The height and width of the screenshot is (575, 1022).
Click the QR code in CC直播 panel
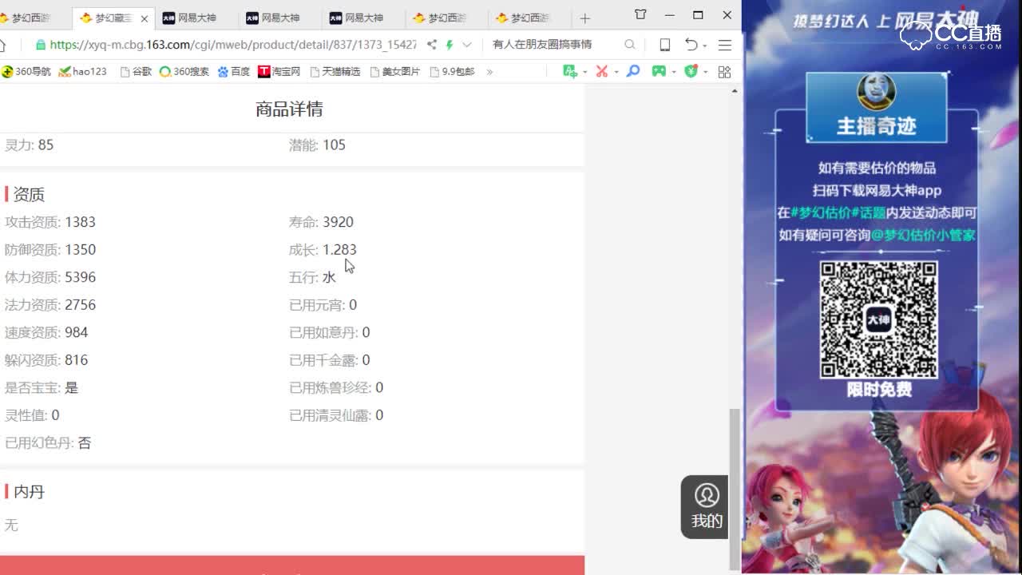tap(878, 319)
